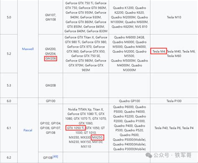Image resolution: width=198 pixels, height=163 pixels.
Task: Click the 5.2 compute capability cell
Action: [x=9, y=54]
